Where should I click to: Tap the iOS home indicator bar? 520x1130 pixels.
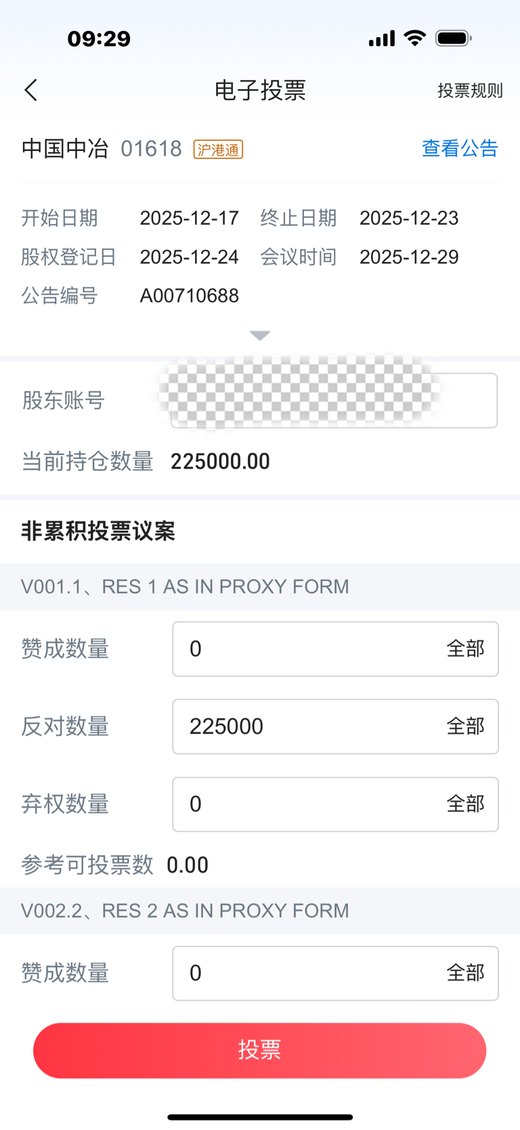click(260, 1117)
